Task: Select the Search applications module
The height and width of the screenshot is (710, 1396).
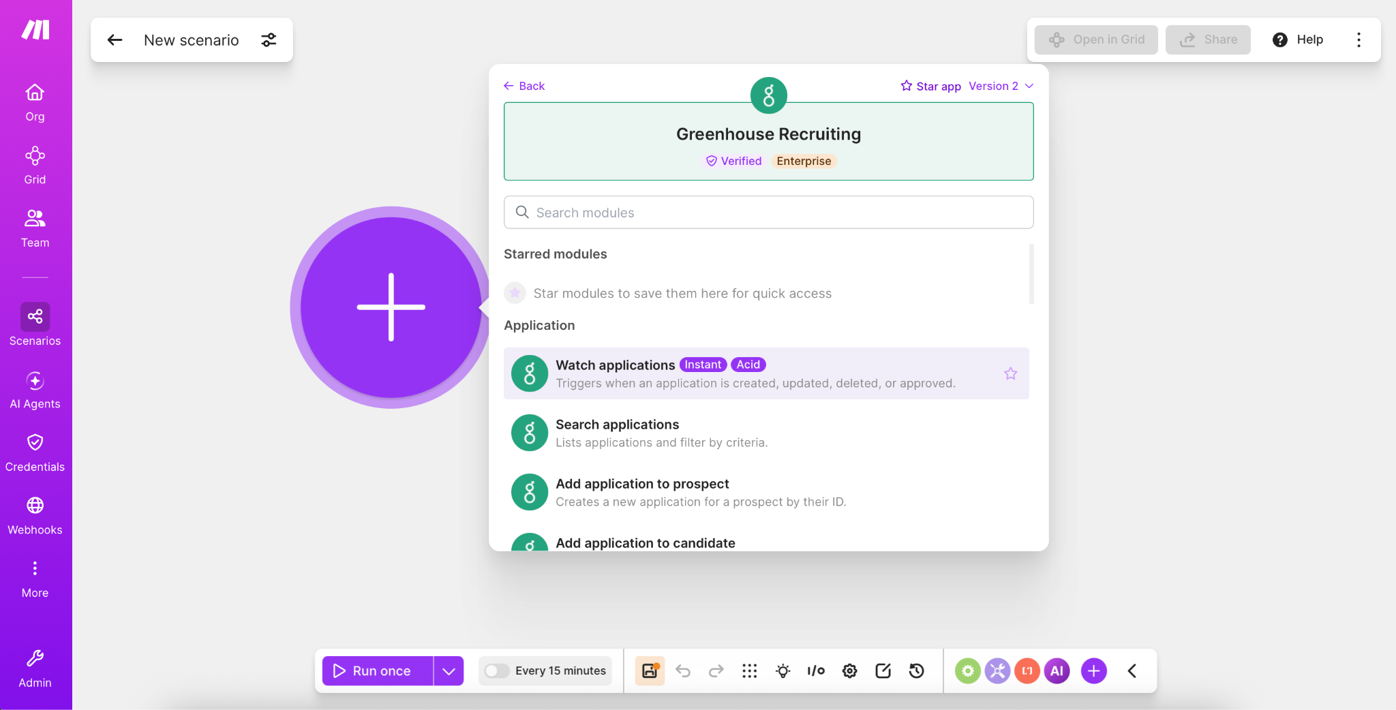Action: click(766, 433)
